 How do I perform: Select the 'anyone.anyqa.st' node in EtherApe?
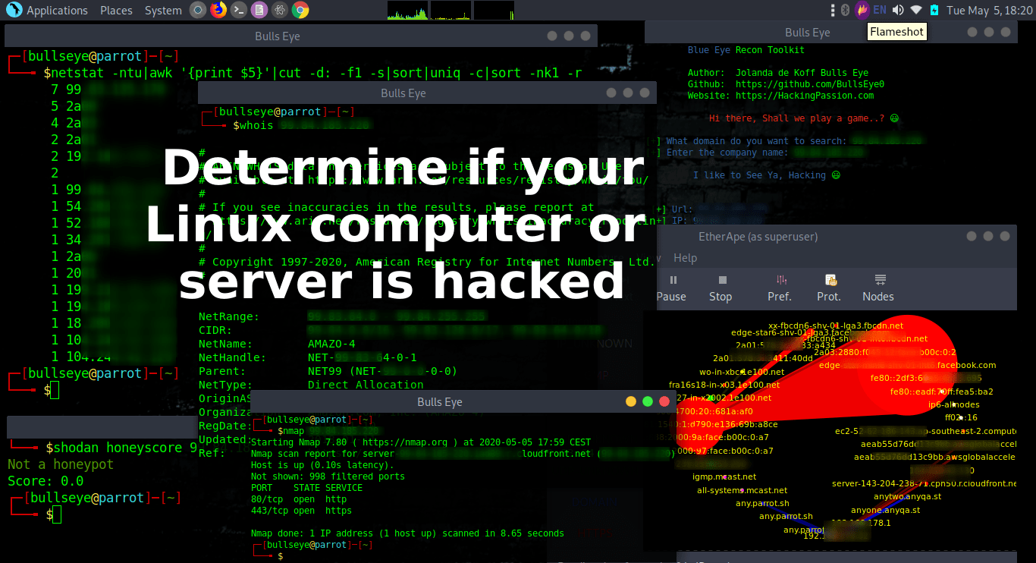click(x=886, y=510)
